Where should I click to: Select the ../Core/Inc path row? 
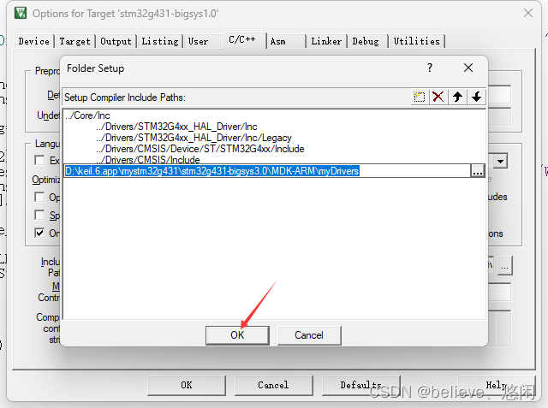click(87, 115)
